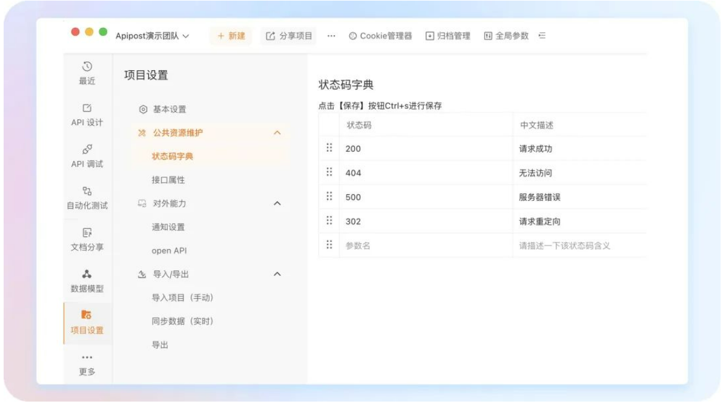Select 接口属性 in settings menu
723x404 pixels.
(168, 180)
